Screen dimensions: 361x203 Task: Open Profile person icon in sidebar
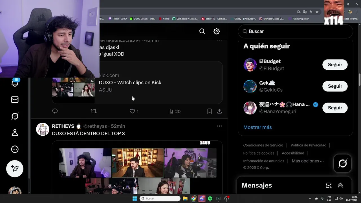click(x=15, y=133)
